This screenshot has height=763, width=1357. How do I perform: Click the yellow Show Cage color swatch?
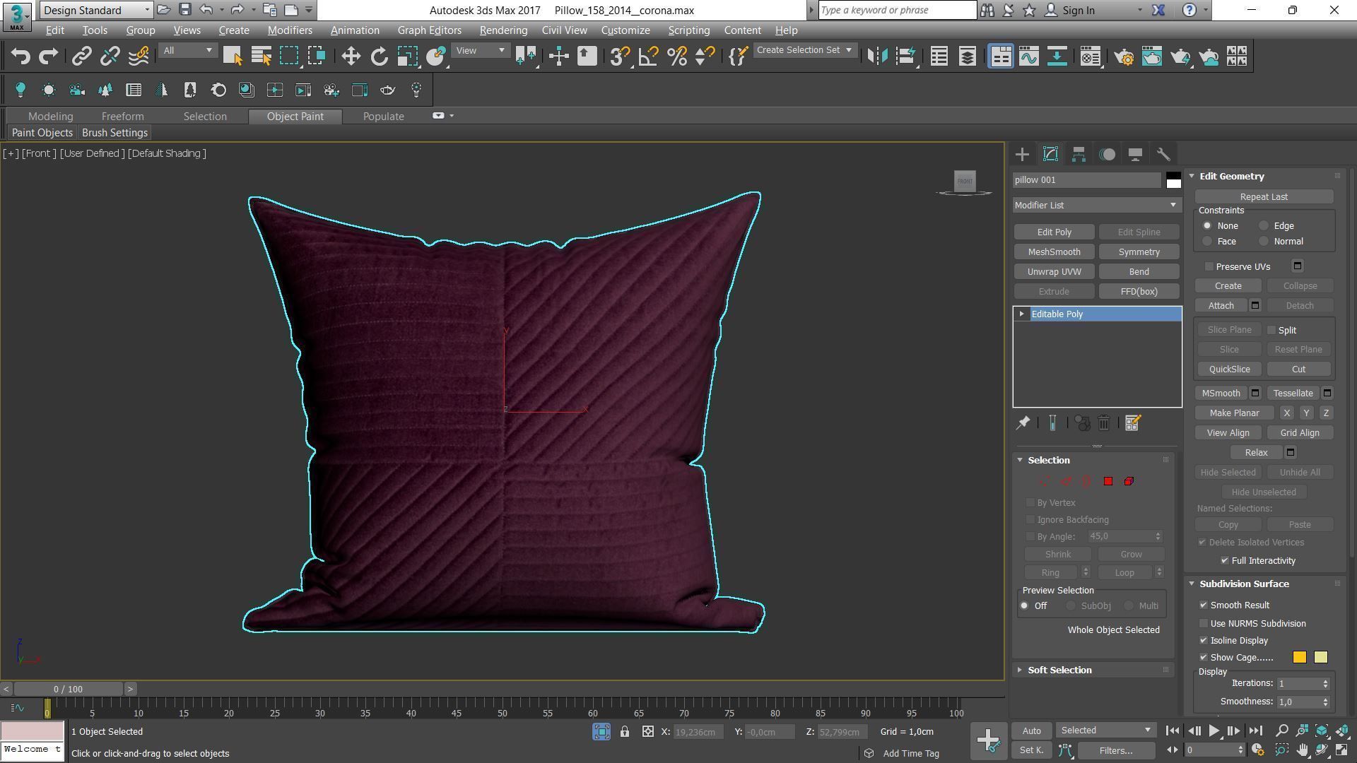point(1320,658)
